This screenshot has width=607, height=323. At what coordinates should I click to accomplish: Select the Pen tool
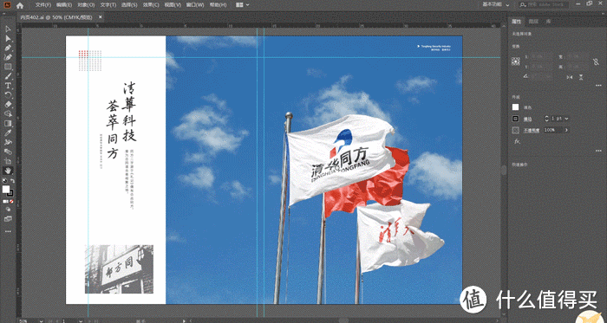8,48
